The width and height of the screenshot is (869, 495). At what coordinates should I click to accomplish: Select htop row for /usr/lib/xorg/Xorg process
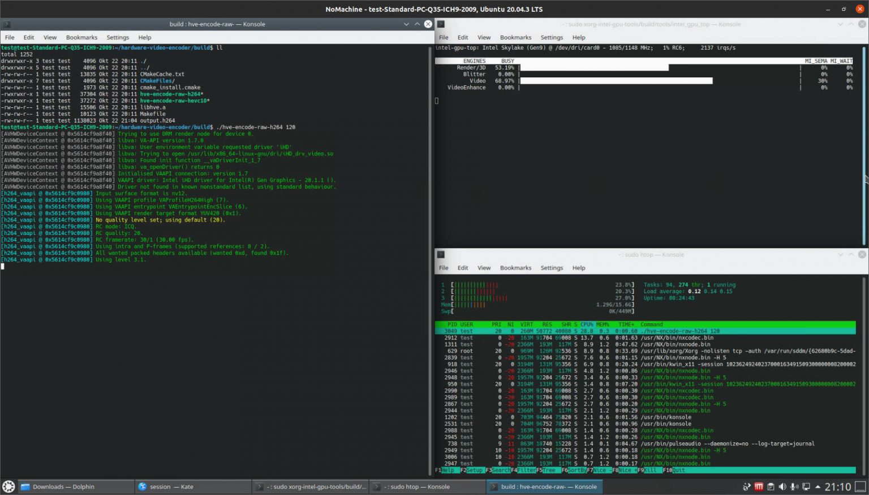click(645, 351)
